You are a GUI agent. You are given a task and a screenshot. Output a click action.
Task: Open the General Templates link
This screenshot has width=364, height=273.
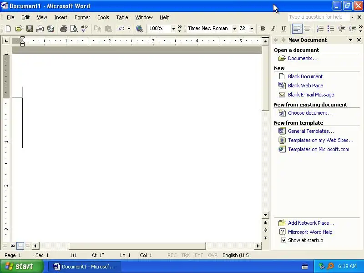point(311,131)
